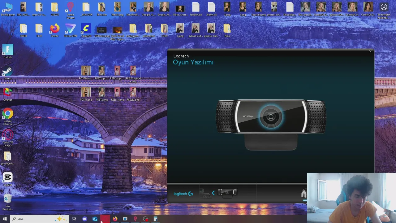Select the REELS1upsc... image file
The height and width of the screenshot is (223, 396).
(117, 73)
